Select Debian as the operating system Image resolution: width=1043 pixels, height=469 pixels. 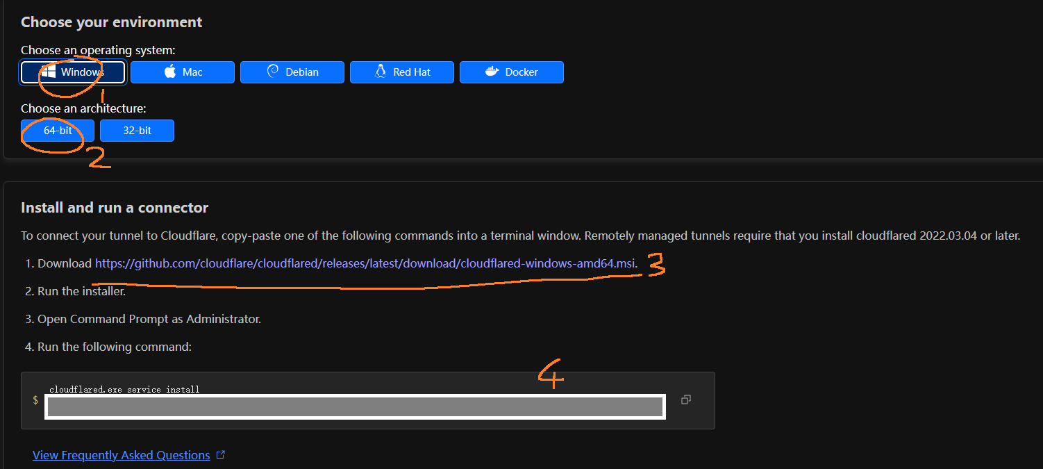point(292,72)
